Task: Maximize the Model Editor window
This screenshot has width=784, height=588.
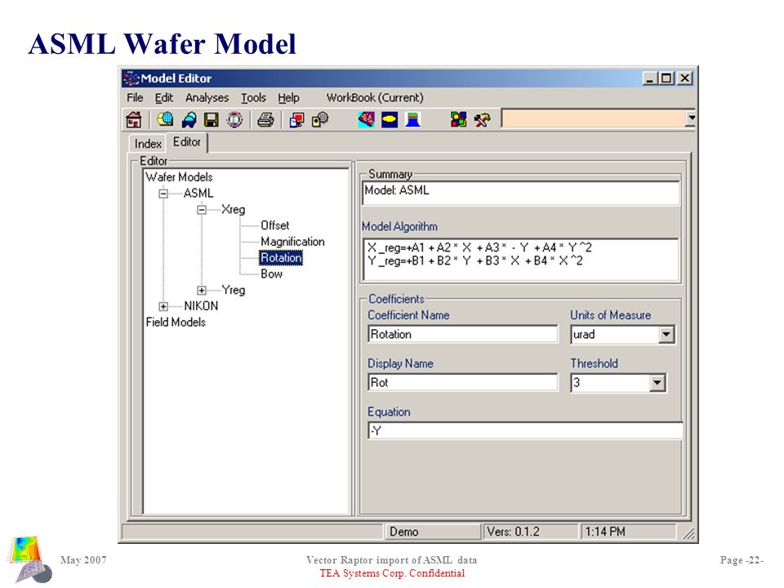Action: tap(666, 78)
